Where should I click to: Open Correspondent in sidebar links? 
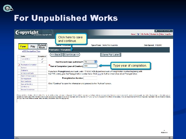point(26,79)
